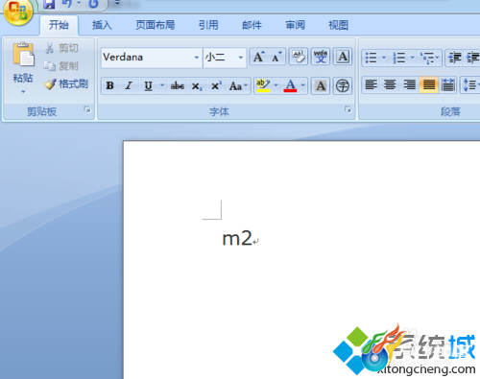Click the enclosed character (字) icon
This screenshot has height=379, width=480.
pyautogui.click(x=343, y=85)
